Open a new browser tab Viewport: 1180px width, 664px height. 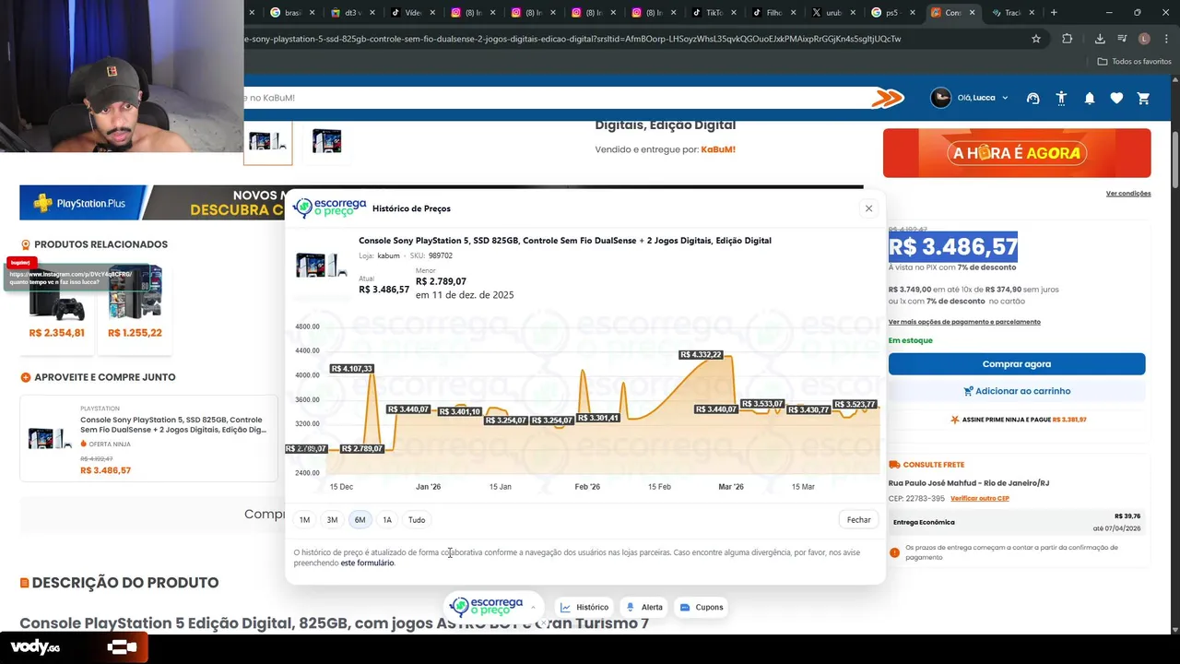coord(1054,13)
